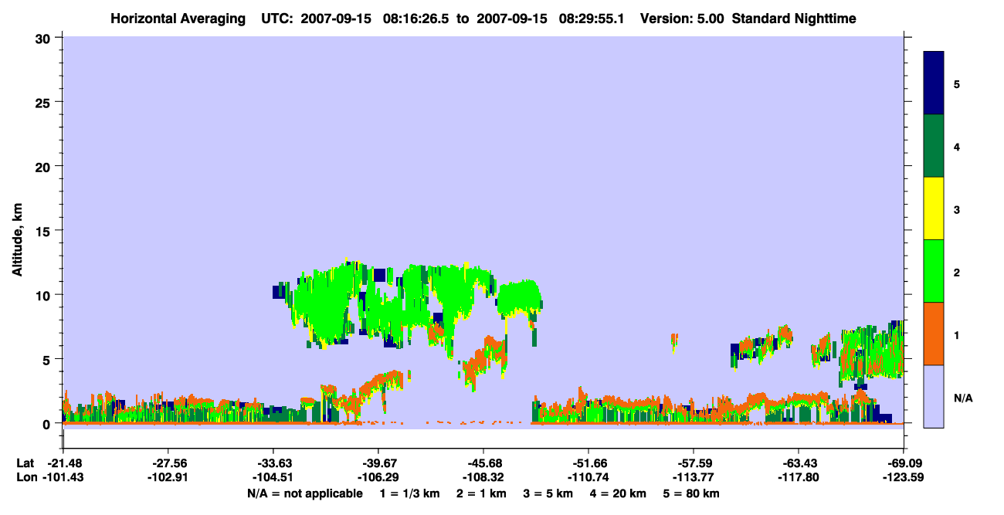
Task: Click the colorbar label '5'
Action: pyautogui.click(x=957, y=83)
